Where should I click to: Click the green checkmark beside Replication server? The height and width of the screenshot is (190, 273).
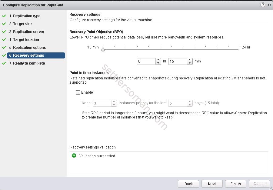[4, 32]
